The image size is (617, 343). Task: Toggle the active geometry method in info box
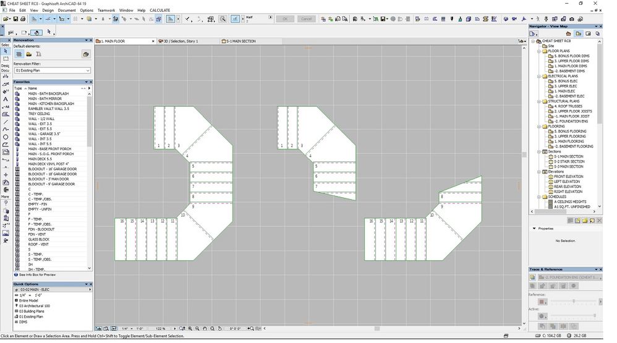[36, 32]
